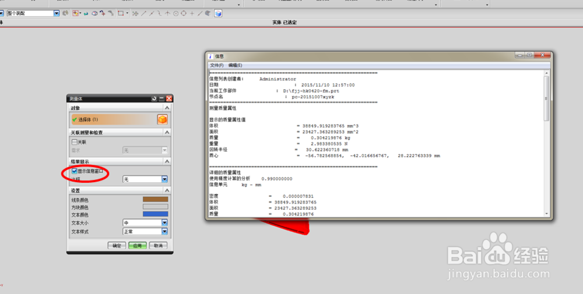Click the 30.622360718 mm radius value
The height and width of the screenshot is (294, 583).
click(327, 150)
